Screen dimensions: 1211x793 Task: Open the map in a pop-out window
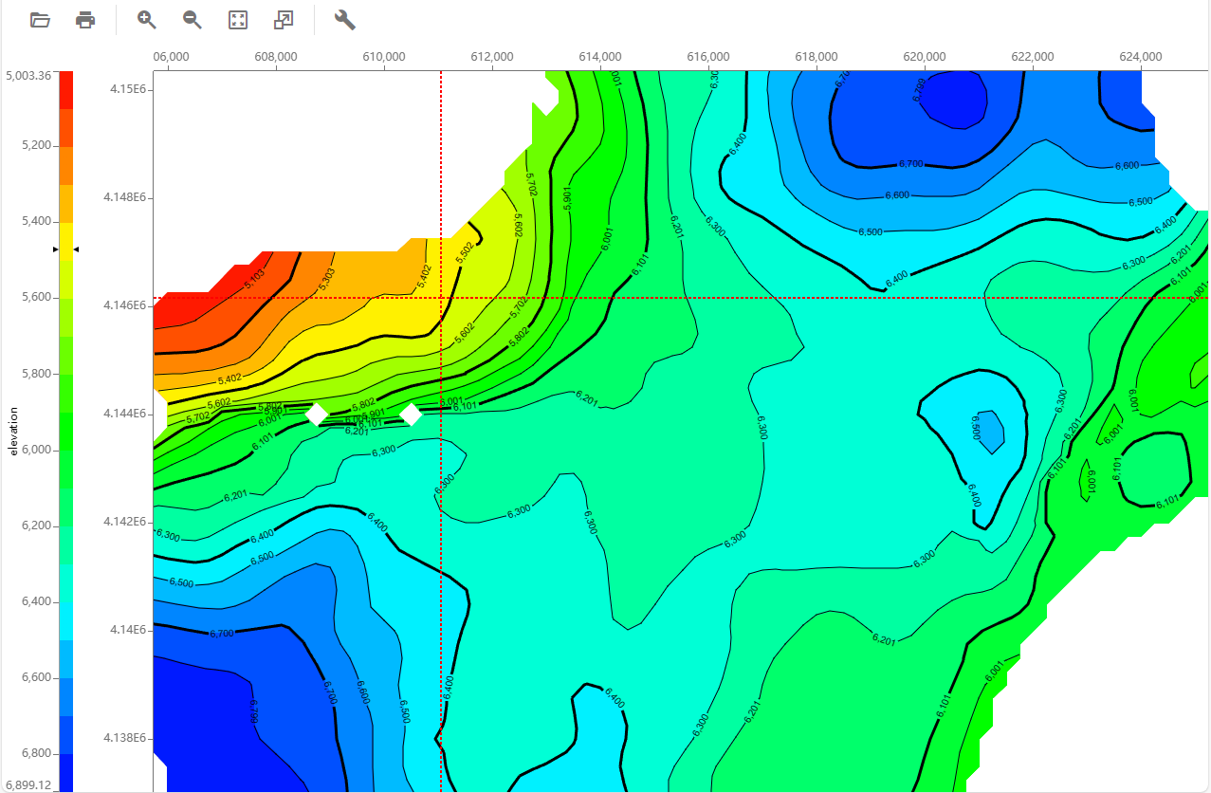point(284,20)
